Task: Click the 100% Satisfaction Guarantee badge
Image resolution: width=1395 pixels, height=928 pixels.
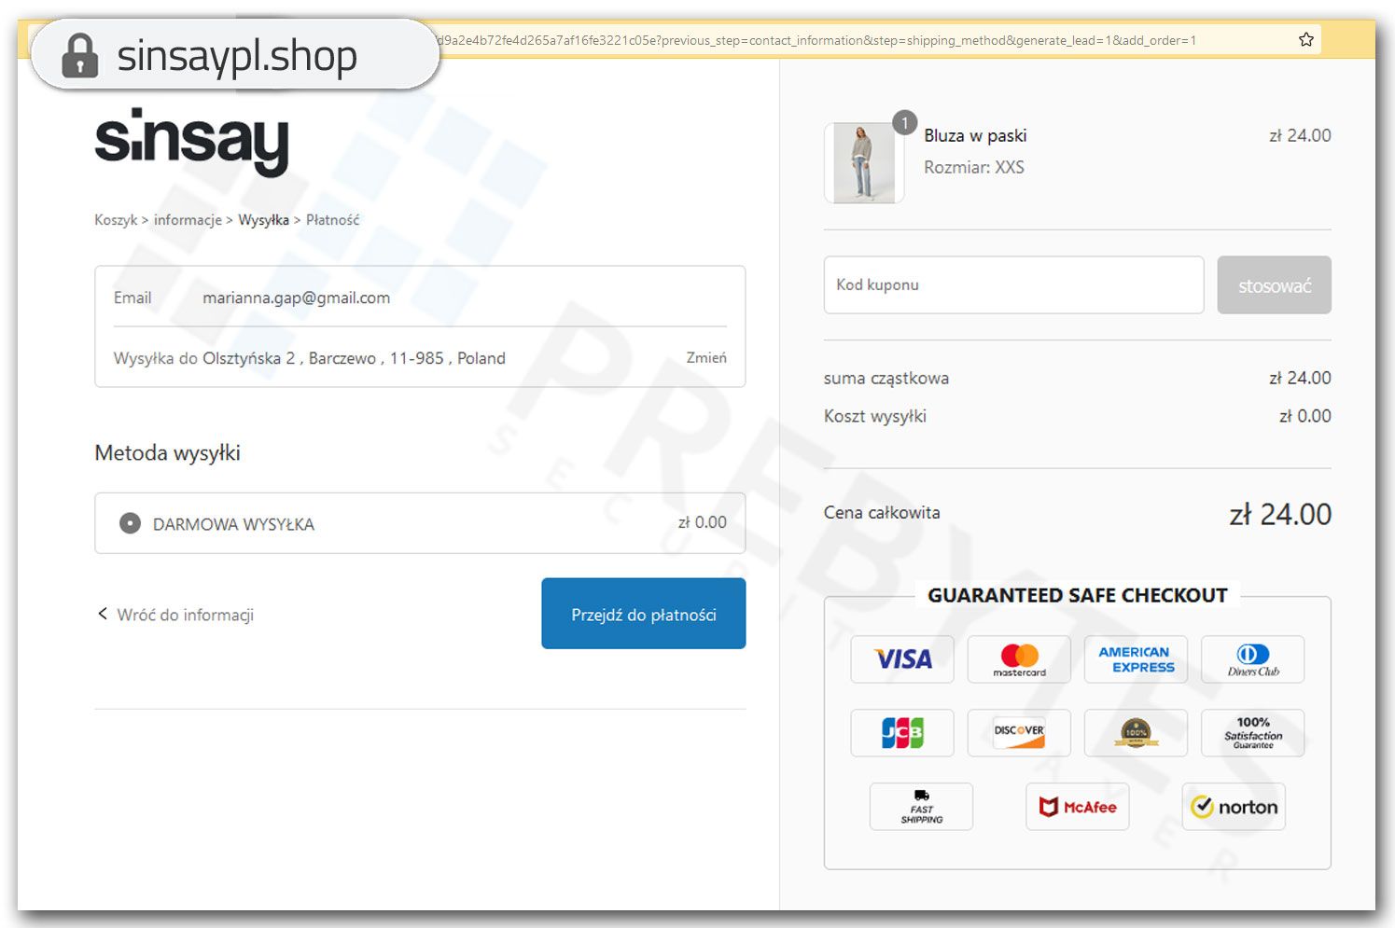Action: [x=1252, y=733]
